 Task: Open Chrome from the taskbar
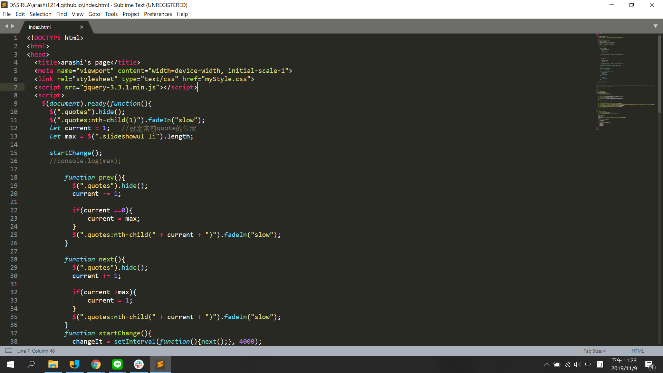[x=96, y=364]
